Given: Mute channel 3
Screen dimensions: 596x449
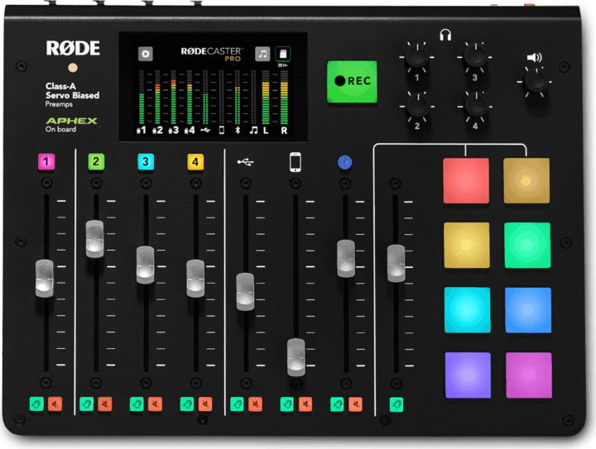Looking at the screenshot, I should [155, 404].
